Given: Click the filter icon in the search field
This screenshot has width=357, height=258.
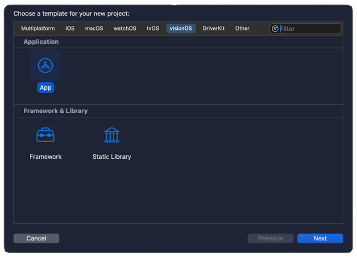Looking at the screenshot, I should click(x=275, y=28).
